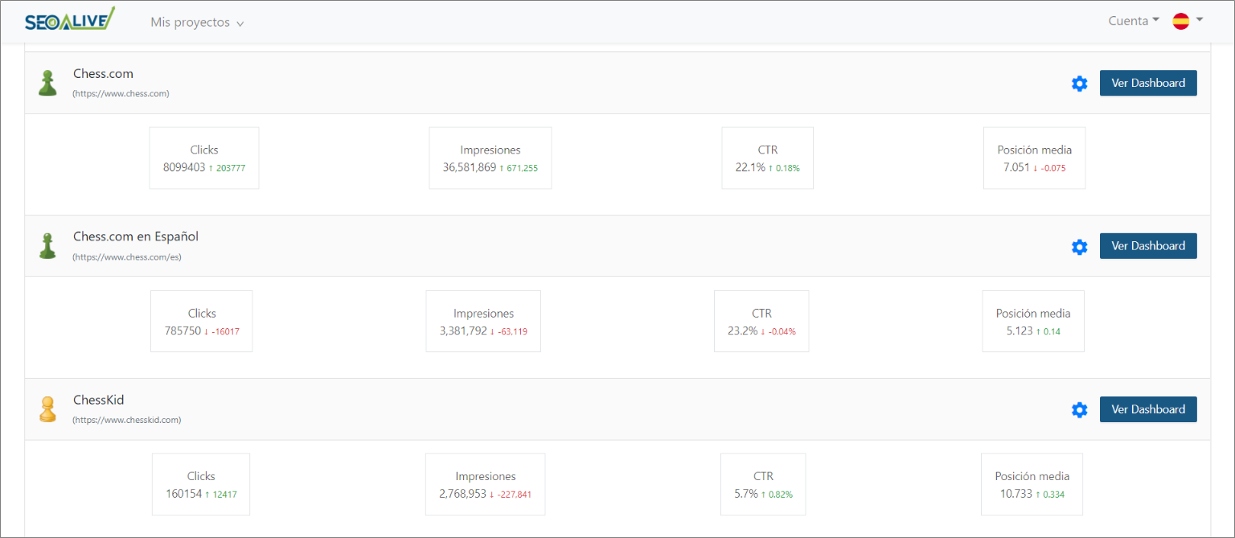Screen dimensions: 1235x538
Task: Click the CTR card under ChessKid
Action: 762,484
